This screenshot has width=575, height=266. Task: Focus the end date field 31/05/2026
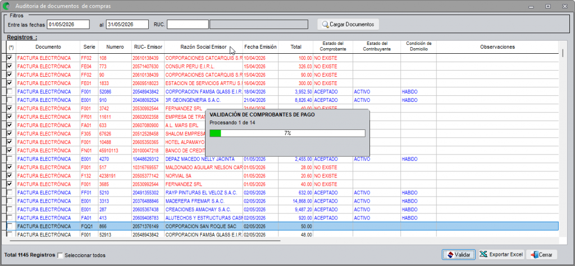pos(127,25)
